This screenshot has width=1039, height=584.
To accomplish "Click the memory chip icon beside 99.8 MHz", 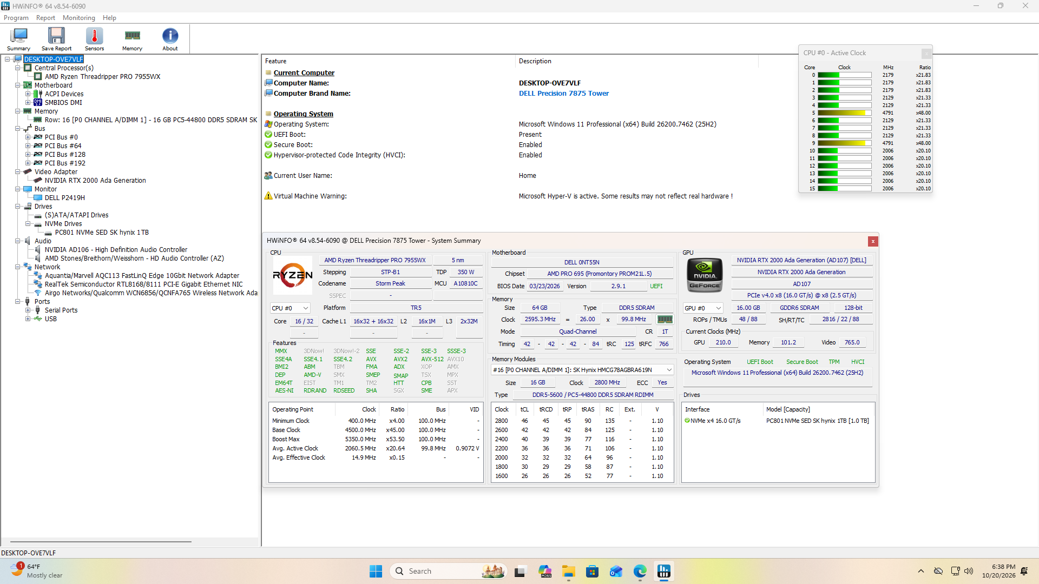I will [665, 320].
